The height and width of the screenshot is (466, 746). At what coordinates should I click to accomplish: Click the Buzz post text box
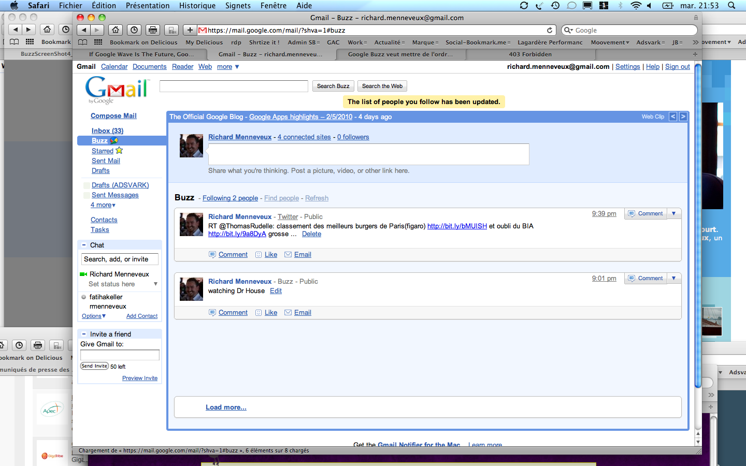pyautogui.click(x=368, y=154)
